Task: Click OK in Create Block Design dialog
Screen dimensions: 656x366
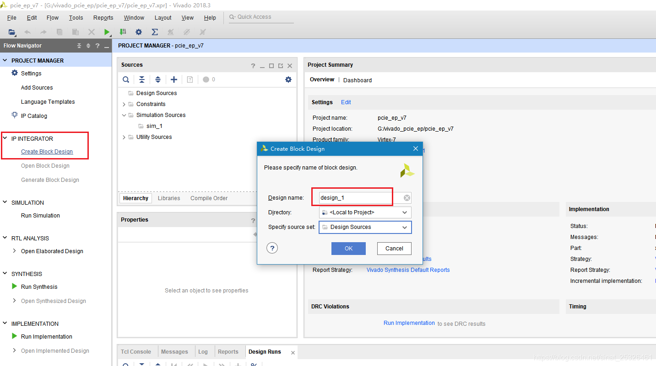Action: pos(348,249)
